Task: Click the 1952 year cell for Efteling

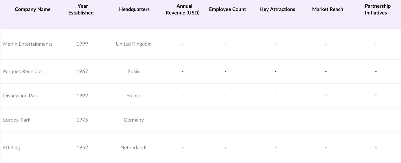Action: tap(82, 148)
